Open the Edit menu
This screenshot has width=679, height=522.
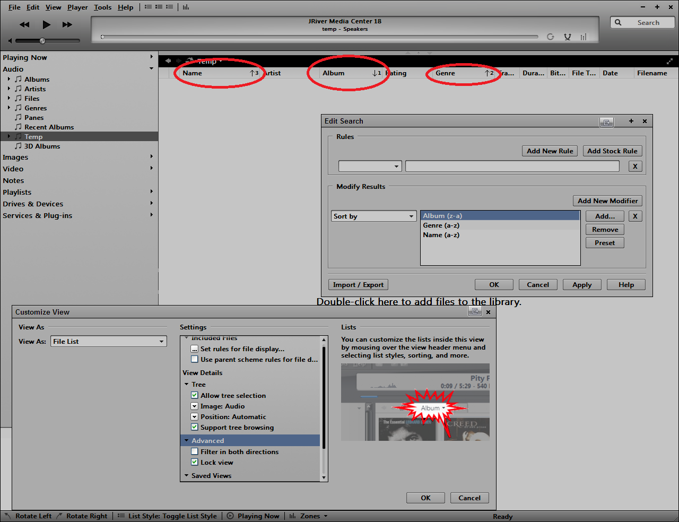tap(33, 7)
